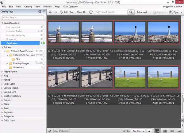
Task: Open the Catalog menu
Action: 28,6
